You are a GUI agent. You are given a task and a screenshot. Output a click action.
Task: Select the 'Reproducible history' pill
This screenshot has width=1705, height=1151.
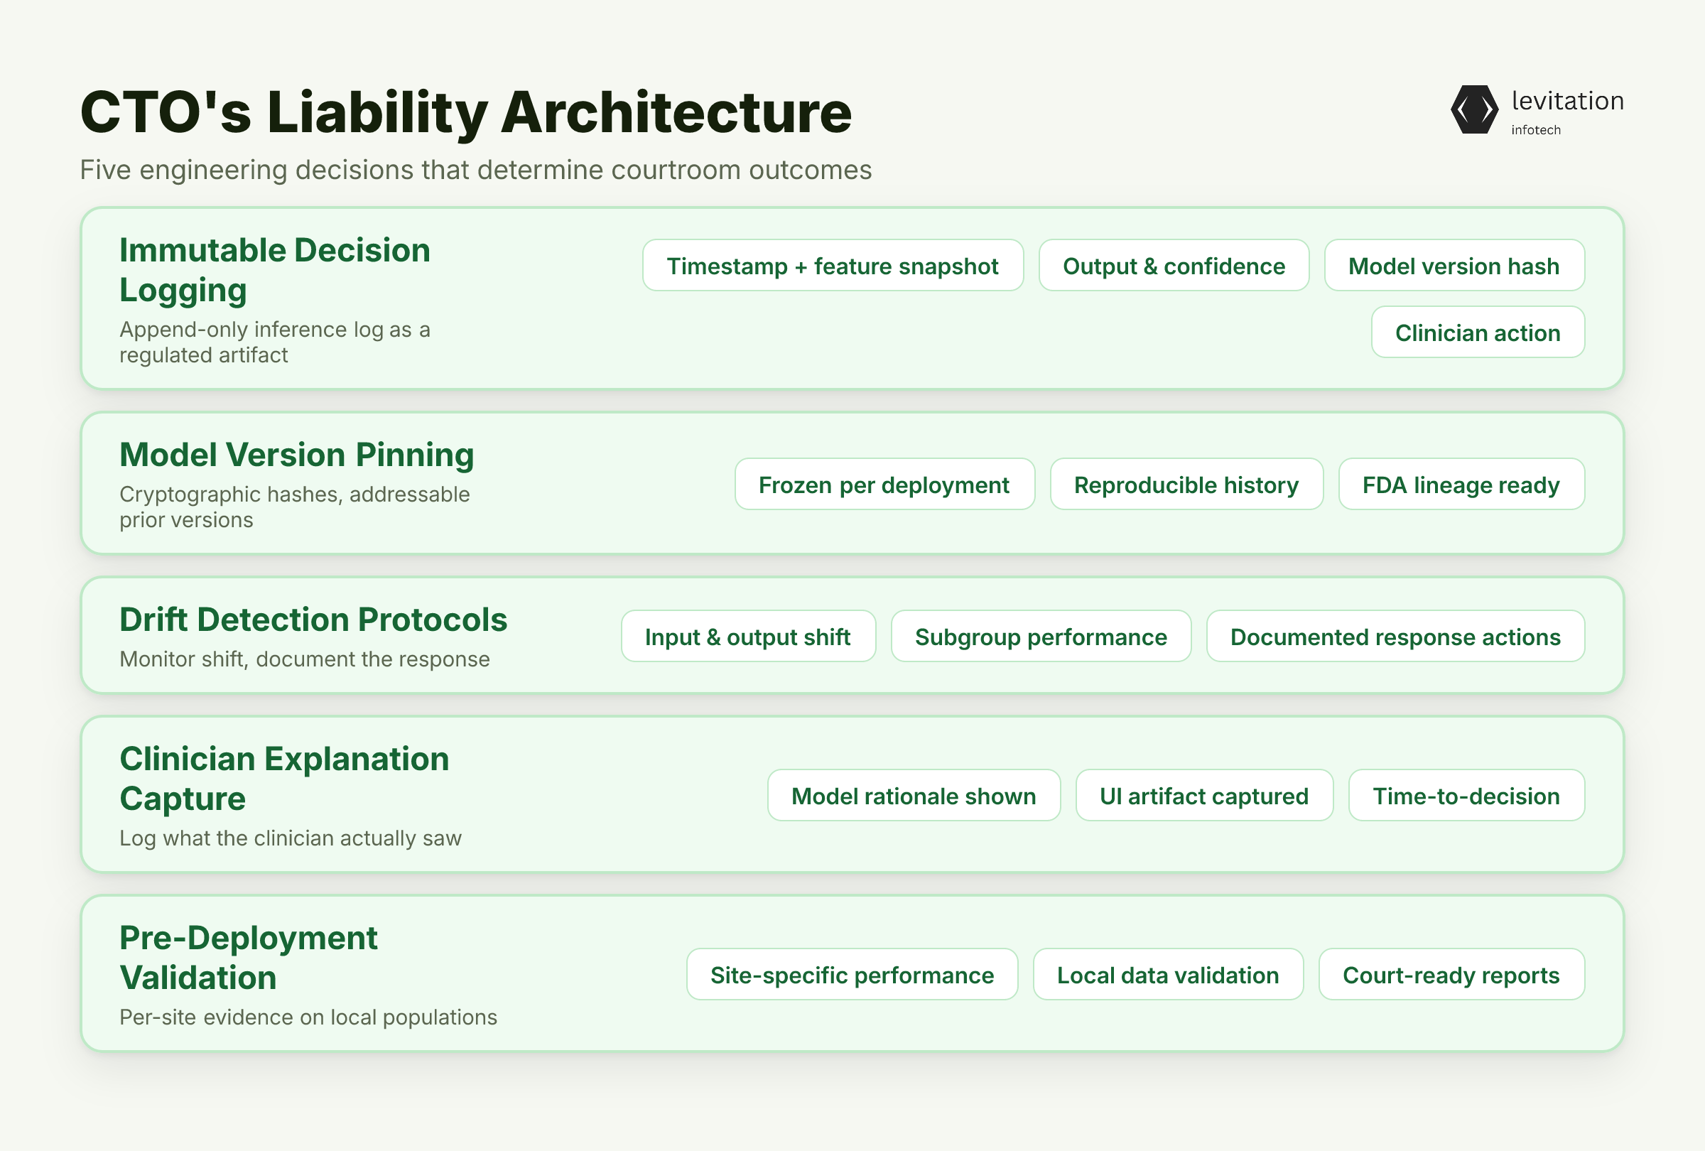click(x=1186, y=484)
